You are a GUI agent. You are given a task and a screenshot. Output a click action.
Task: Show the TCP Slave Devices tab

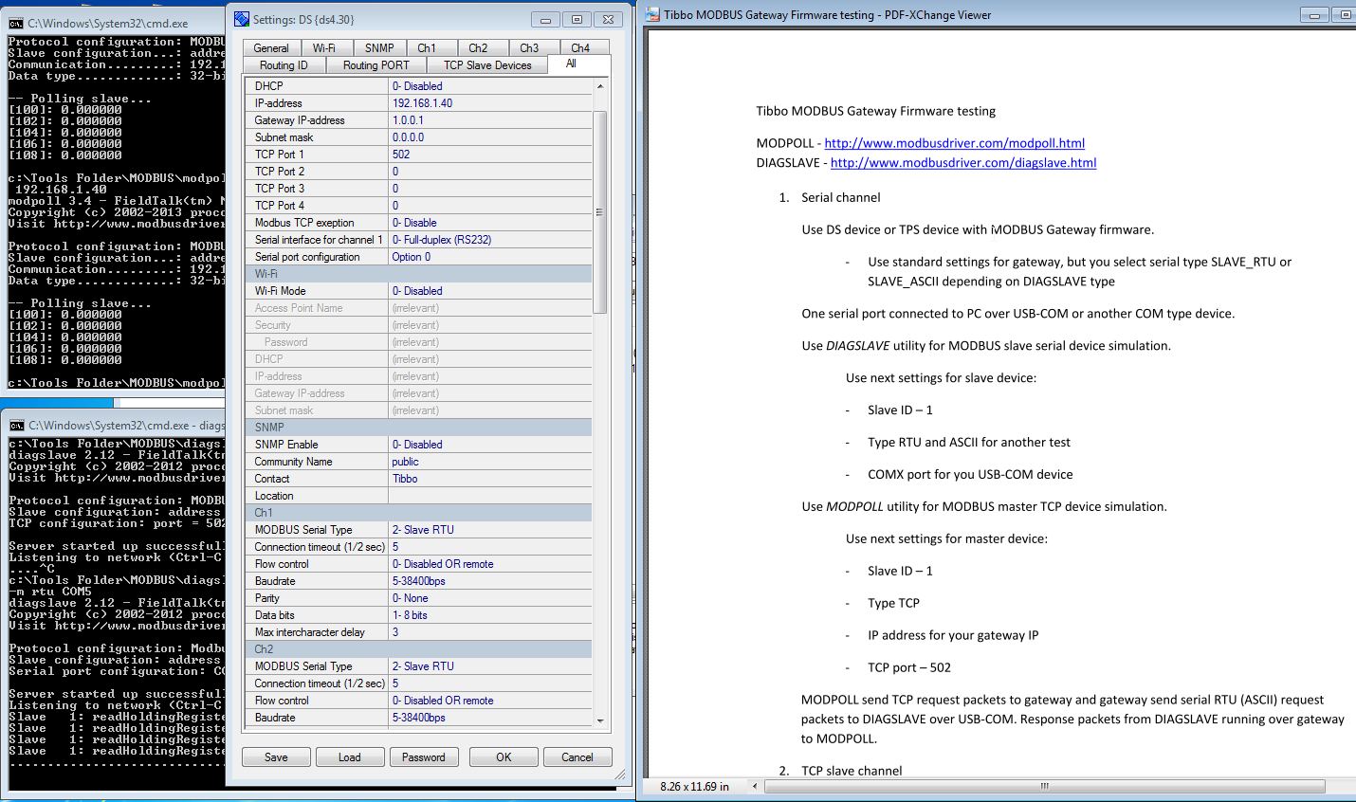point(487,65)
